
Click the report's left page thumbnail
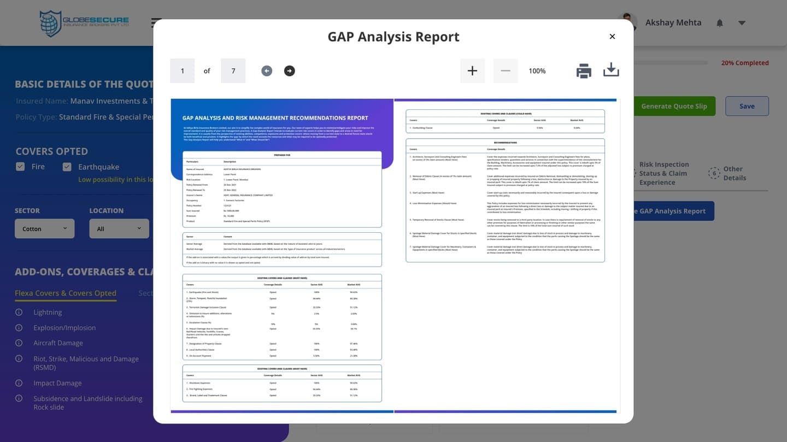[282, 255]
